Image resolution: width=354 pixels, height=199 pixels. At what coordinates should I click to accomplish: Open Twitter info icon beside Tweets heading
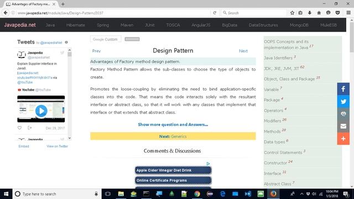[66, 42]
